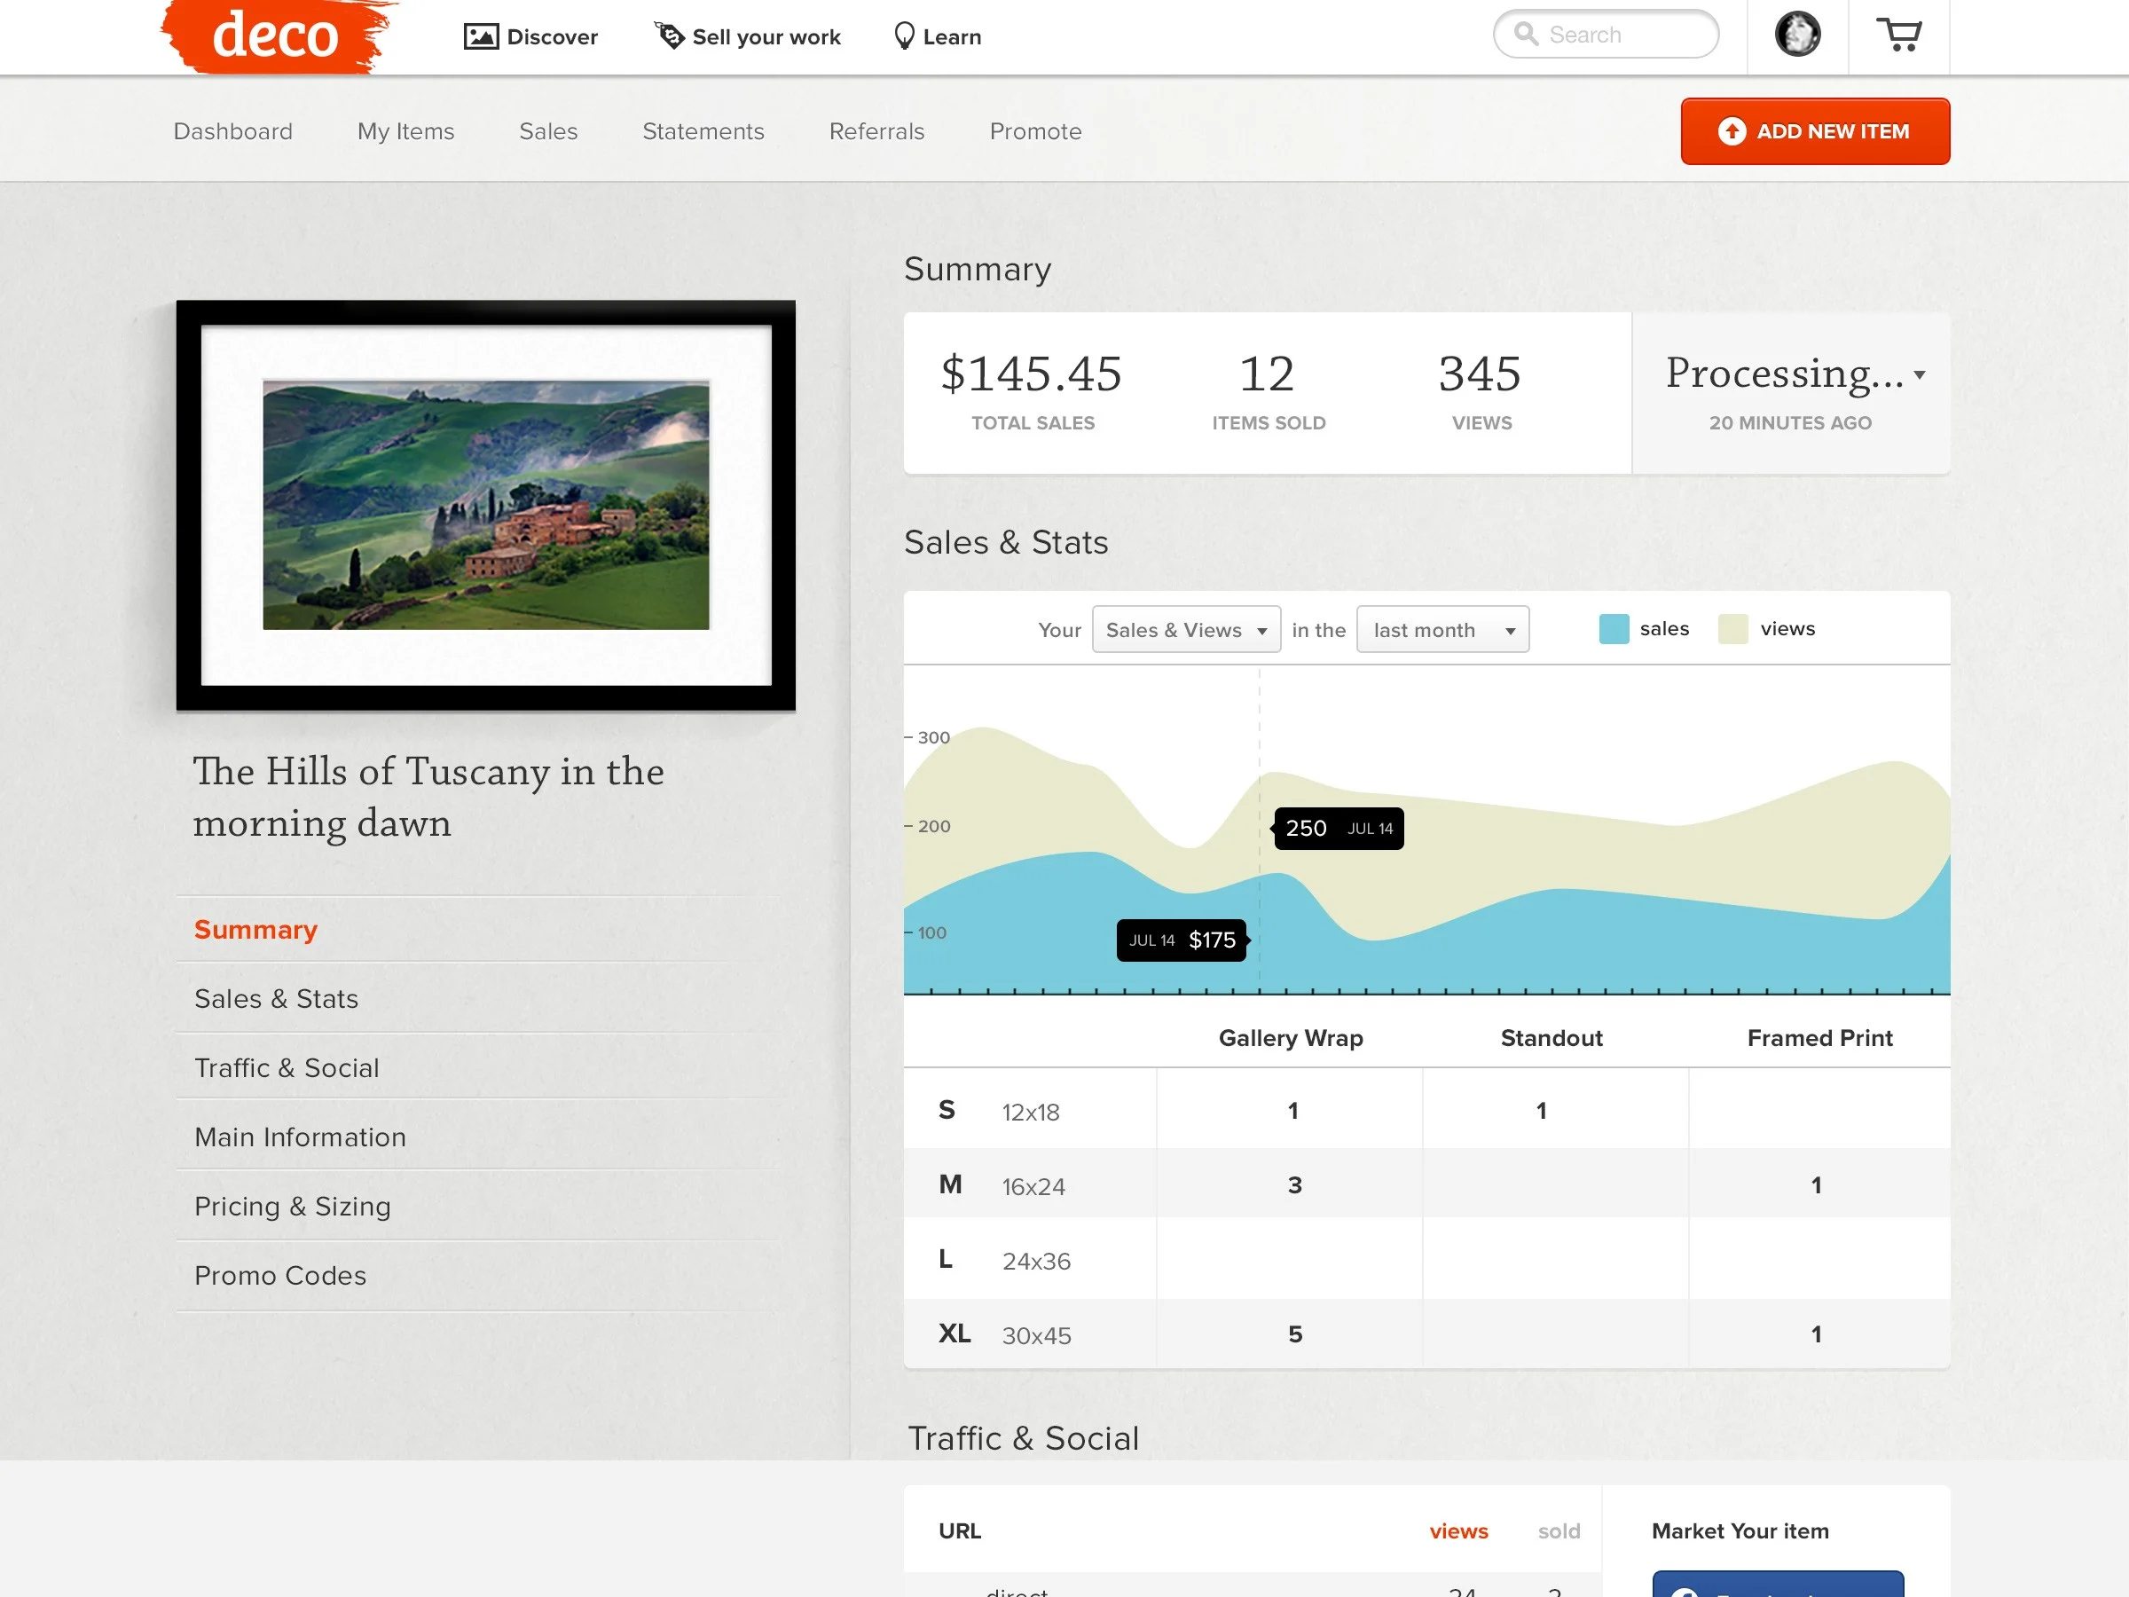Open the user profile avatar
The image size is (2129, 1597).
point(1797,35)
